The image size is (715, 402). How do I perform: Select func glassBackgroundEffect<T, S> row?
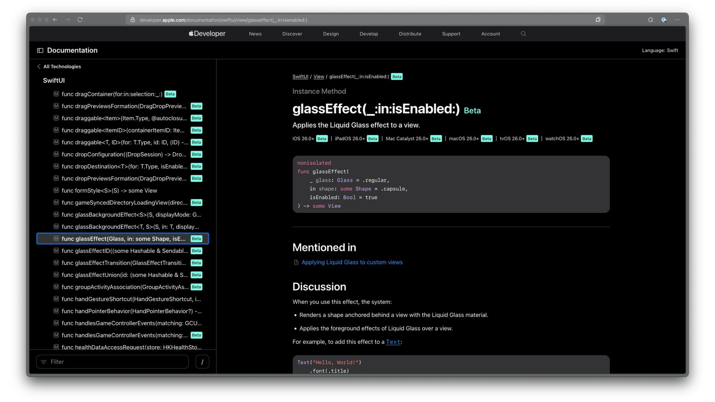(123, 226)
